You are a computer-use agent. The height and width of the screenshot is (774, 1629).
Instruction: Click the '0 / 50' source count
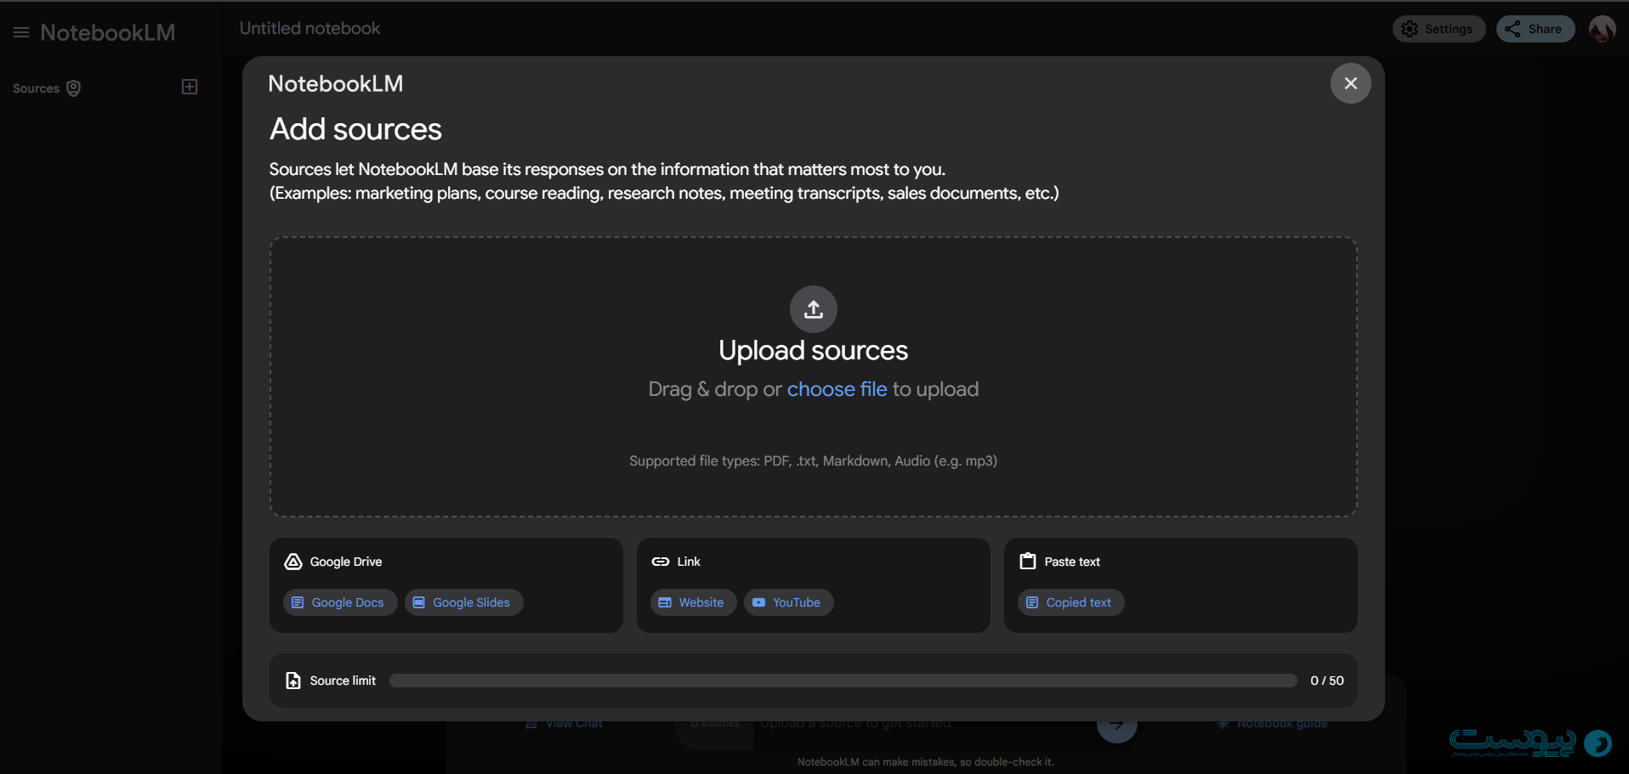(1326, 681)
